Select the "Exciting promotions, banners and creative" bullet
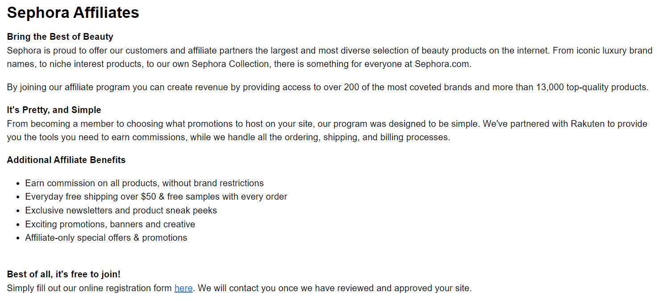Screen dimensions: 659x301 point(110,224)
